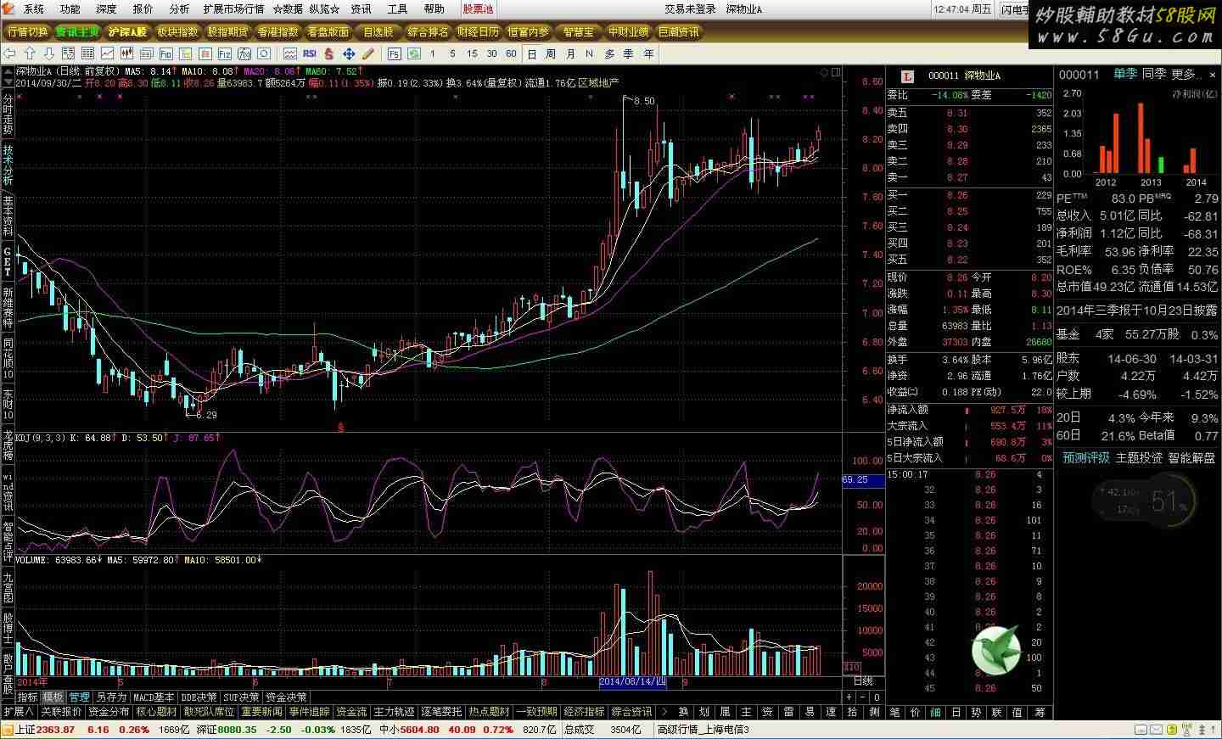1222x739 pixels.
Task: Switch to the 15-minute period
Action: click(x=472, y=53)
